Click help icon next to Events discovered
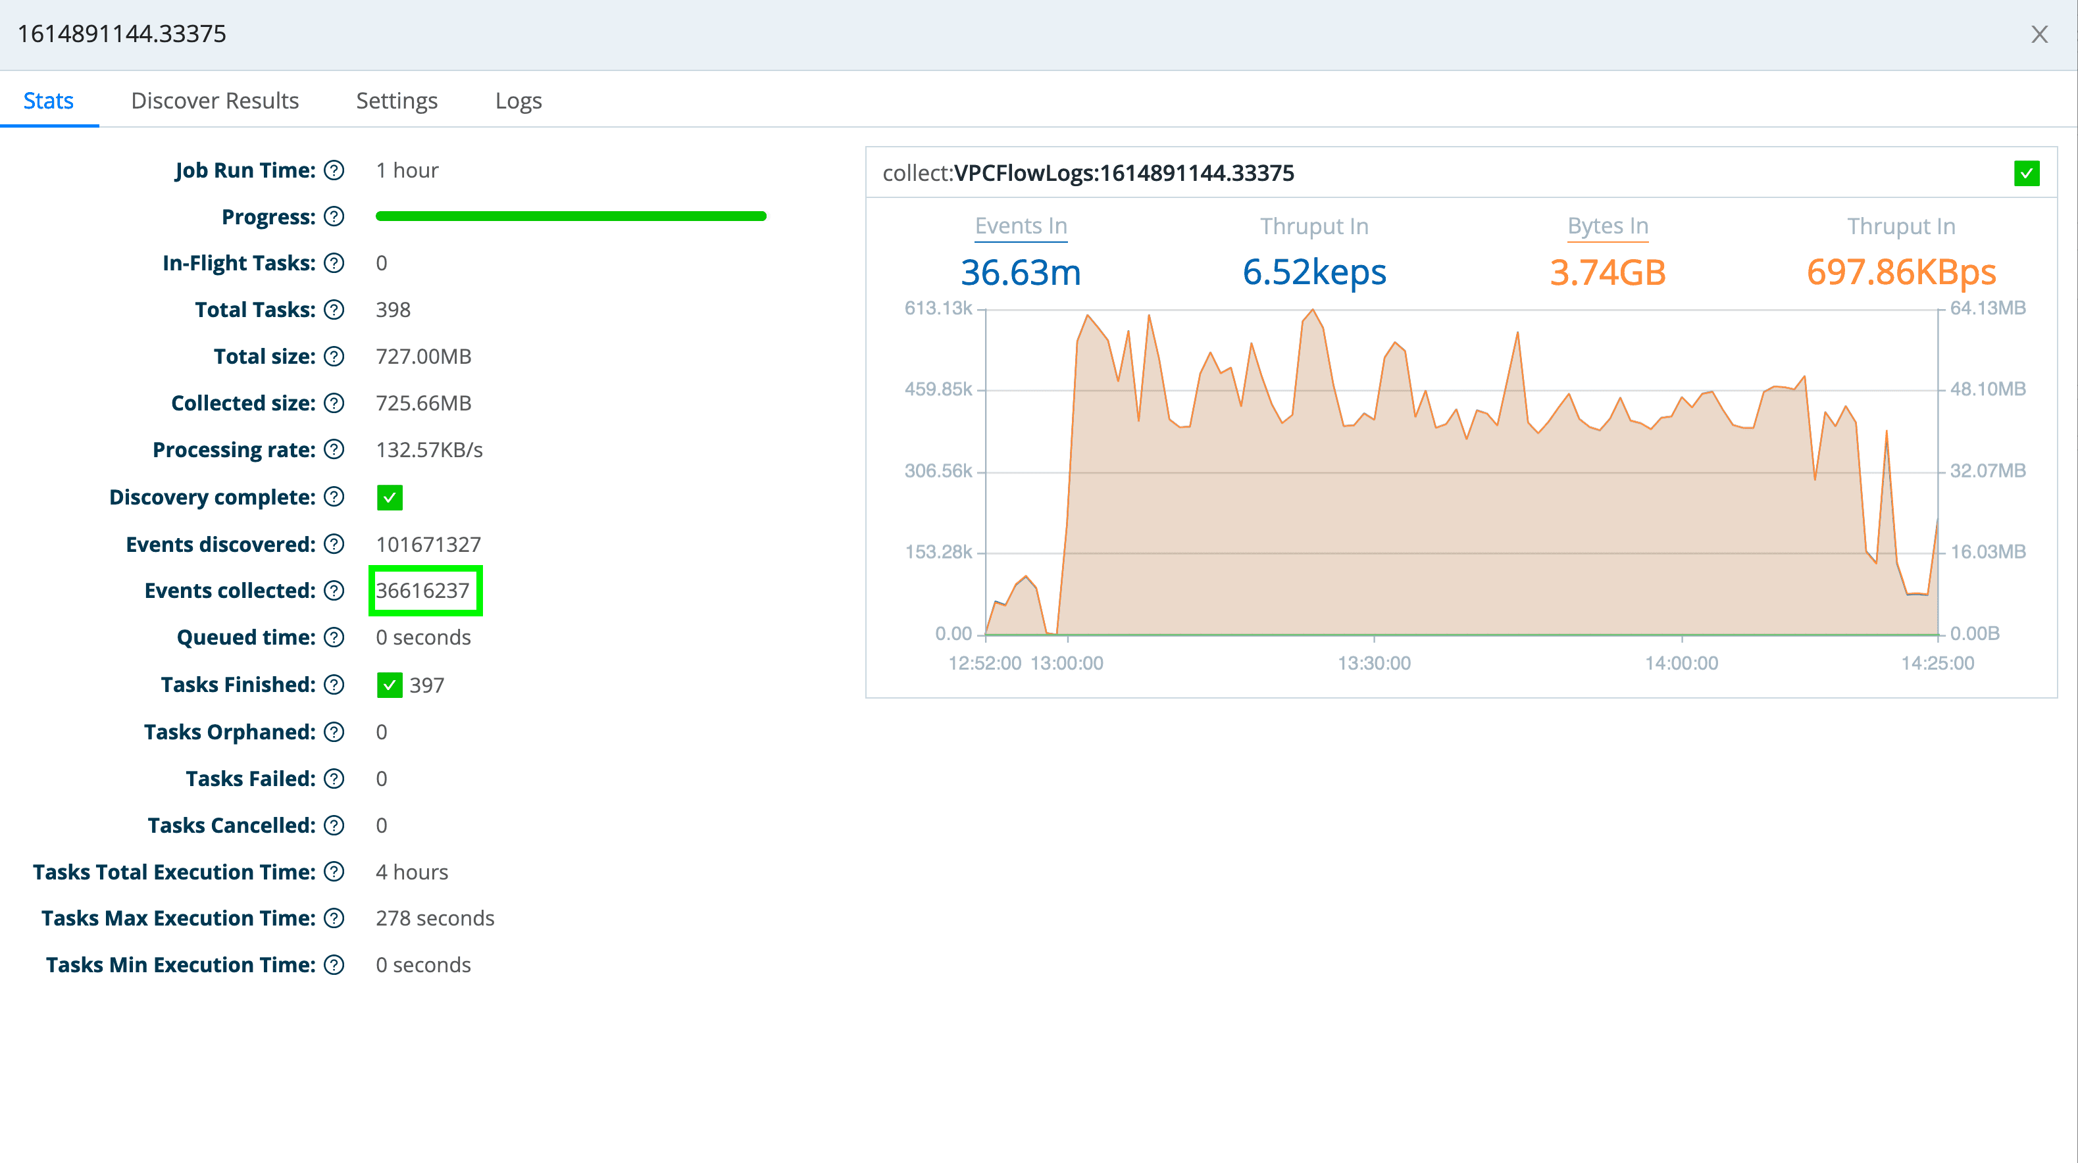This screenshot has height=1163, width=2078. click(x=334, y=545)
